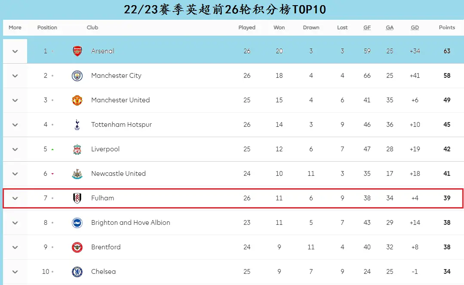Expand more info for Manchester City row
Viewport: 464px width, 285px height.
(15, 76)
